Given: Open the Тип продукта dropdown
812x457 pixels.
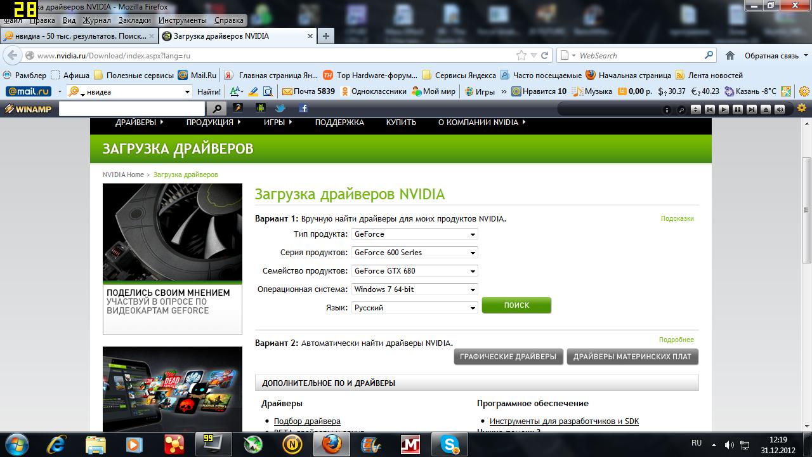Looking at the screenshot, I should [x=414, y=234].
